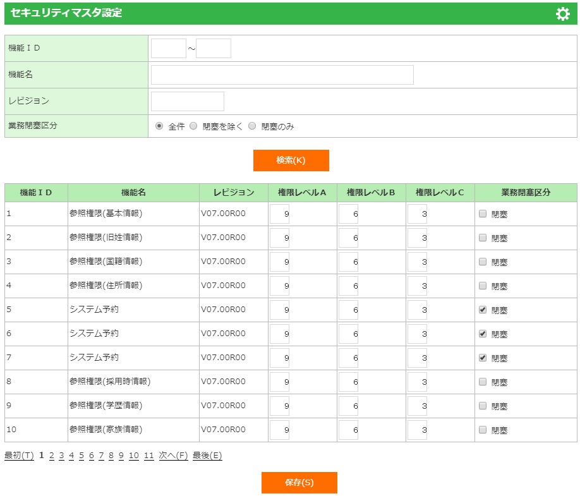
Task: Select the 閉塞を除く radio option
Action: pyautogui.click(x=193, y=126)
